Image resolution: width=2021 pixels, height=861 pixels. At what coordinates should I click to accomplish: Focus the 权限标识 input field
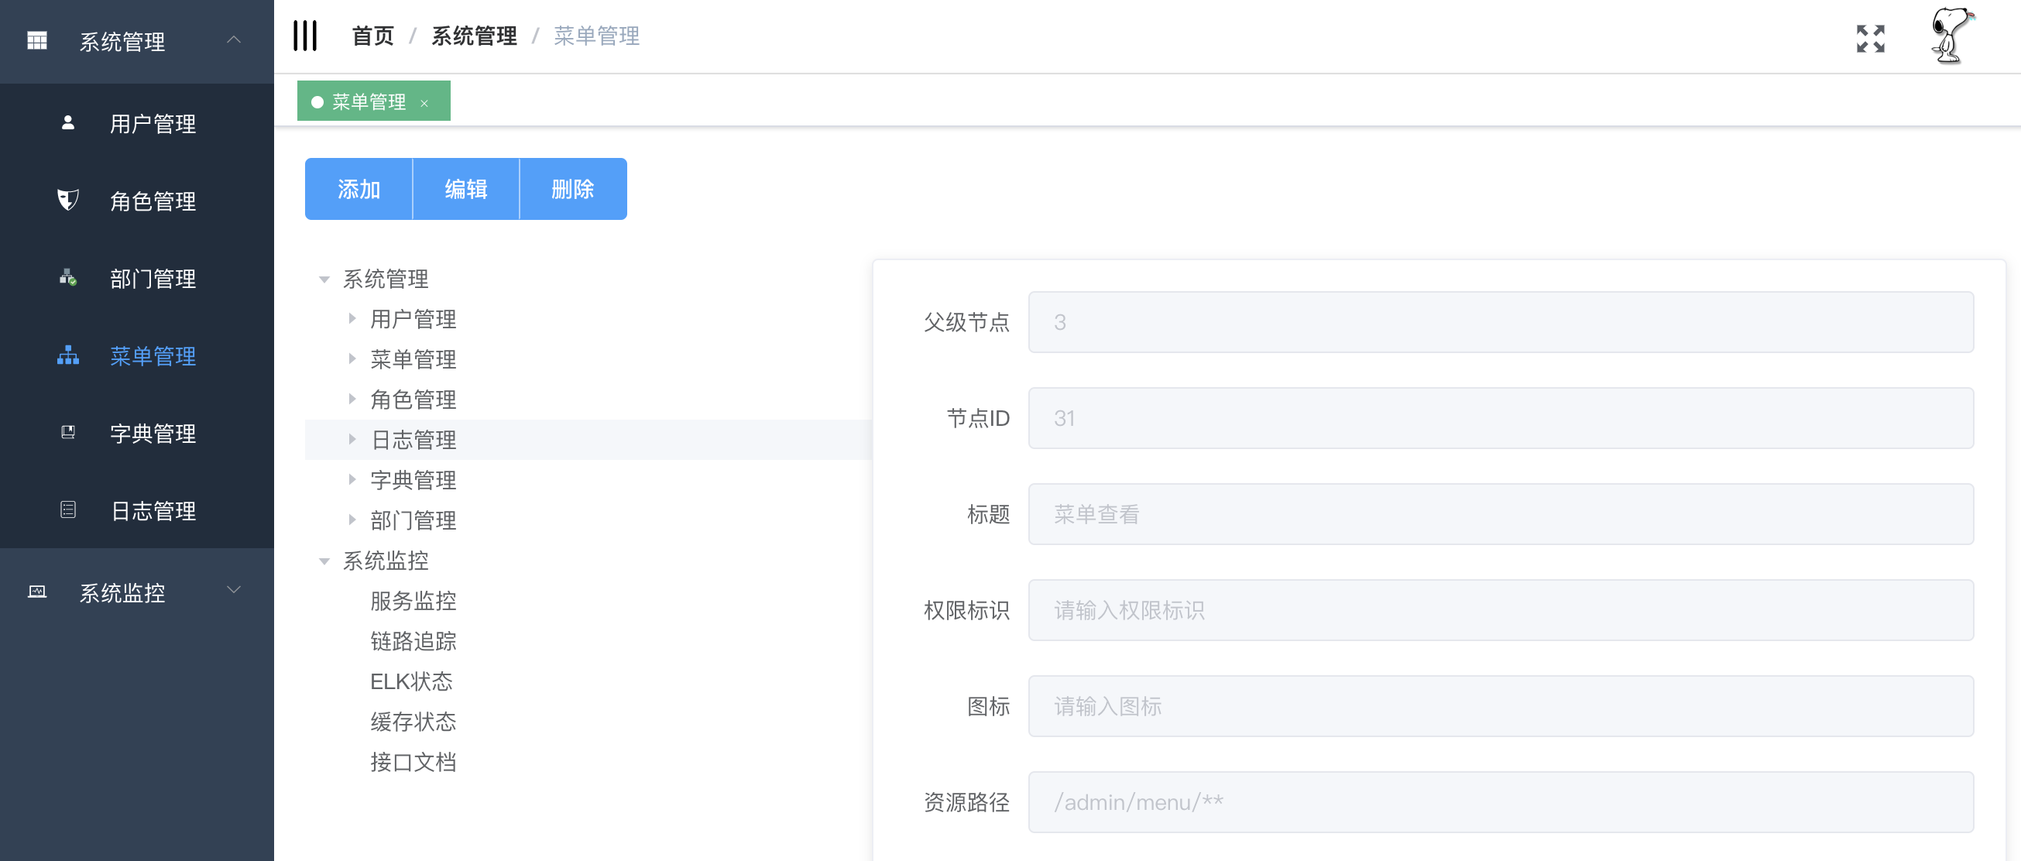click(x=1500, y=610)
